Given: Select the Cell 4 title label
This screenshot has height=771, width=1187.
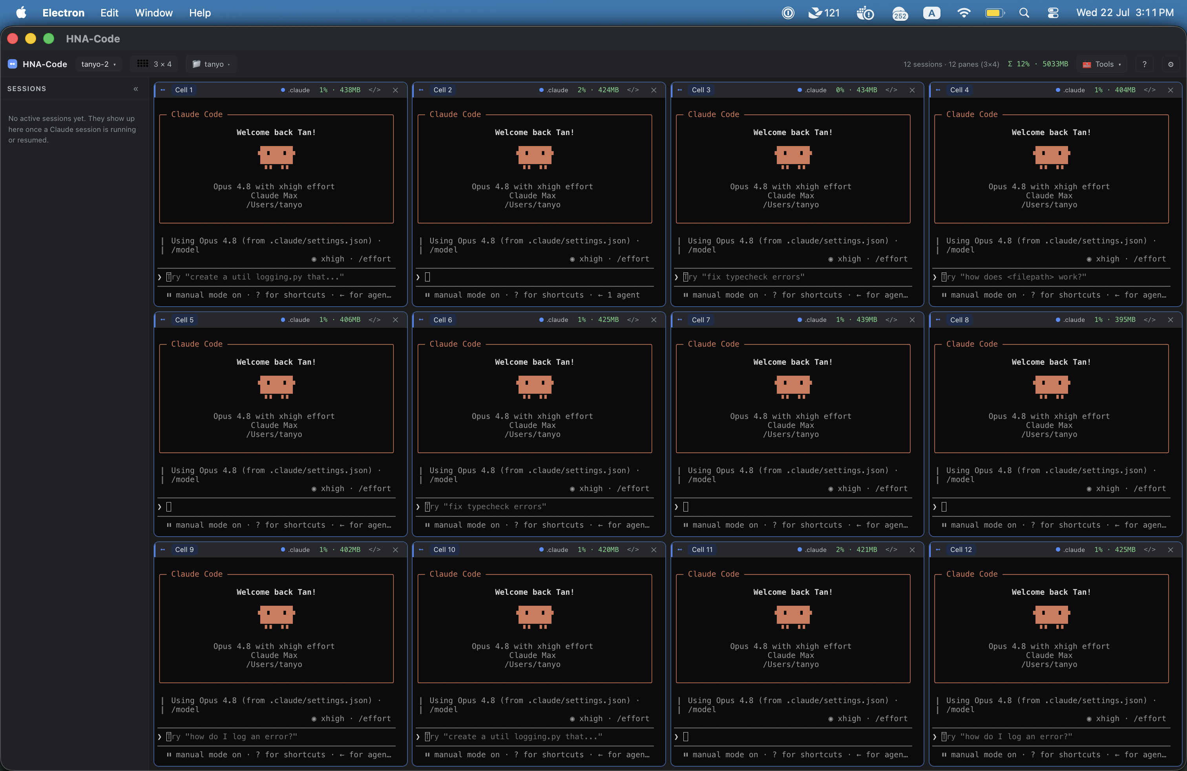Looking at the screenshot, I should coord(959,90).
